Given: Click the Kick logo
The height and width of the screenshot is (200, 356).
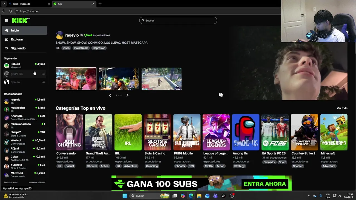Looking at the screenshot, I should coord(21,20).
